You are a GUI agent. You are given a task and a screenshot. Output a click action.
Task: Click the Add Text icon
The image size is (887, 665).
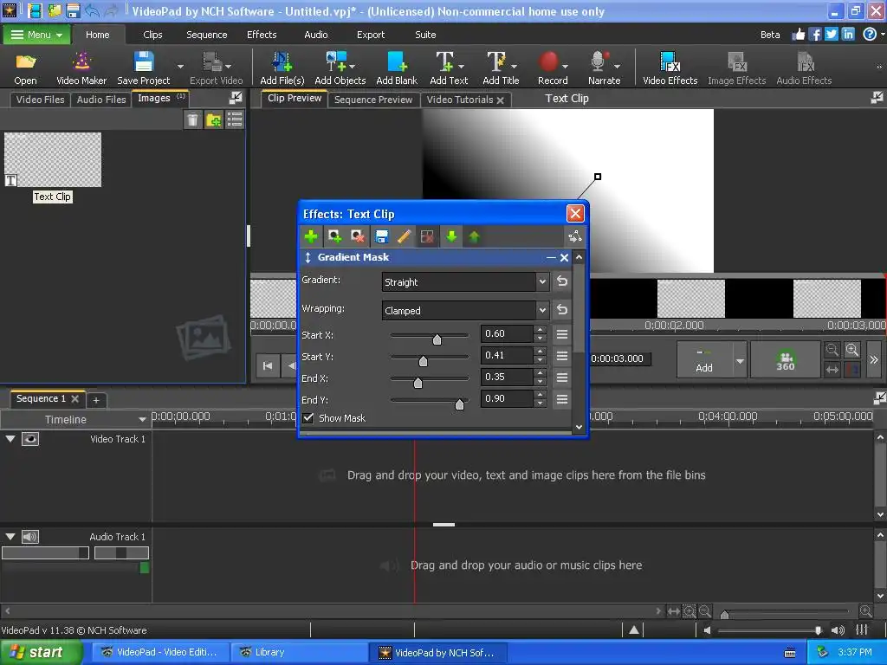tap(444, 61)
